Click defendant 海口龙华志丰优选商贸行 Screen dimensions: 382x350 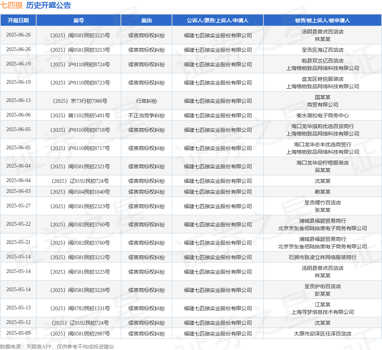[323, 144]
